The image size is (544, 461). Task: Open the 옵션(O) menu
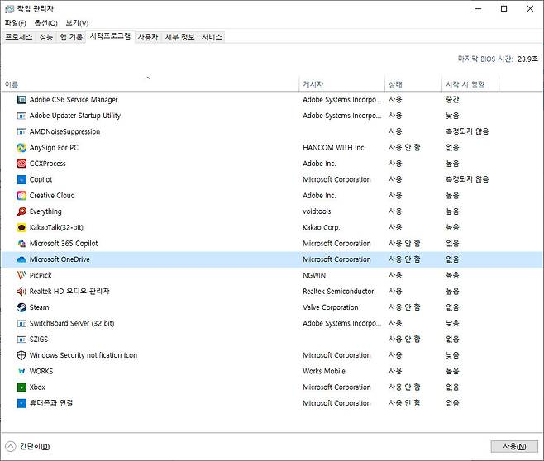point(45,23)
